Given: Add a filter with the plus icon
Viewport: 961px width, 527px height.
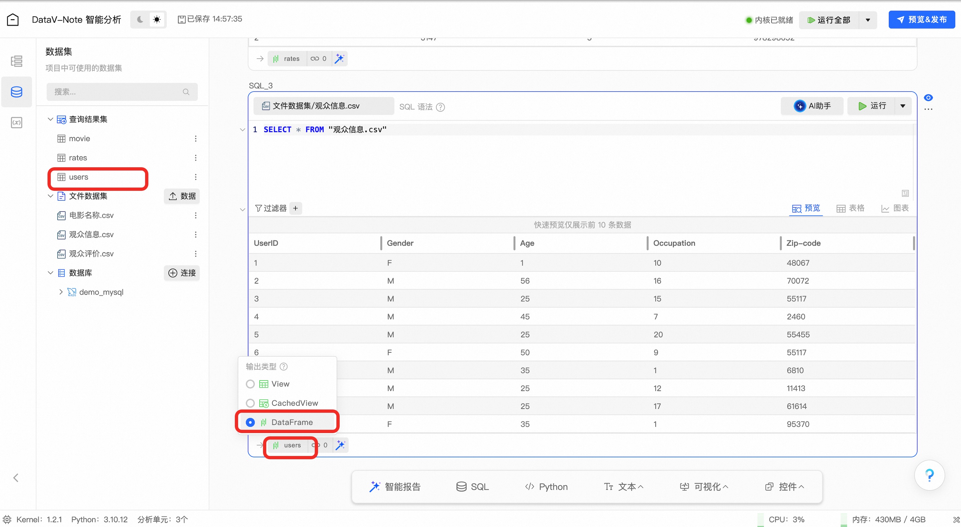Looking at the screenshot, I should [x=295, y=208].
